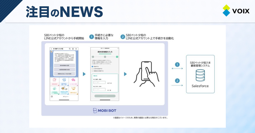
Task: Tap the back arrow in LINE chat header
Action: tap(51, 49)
